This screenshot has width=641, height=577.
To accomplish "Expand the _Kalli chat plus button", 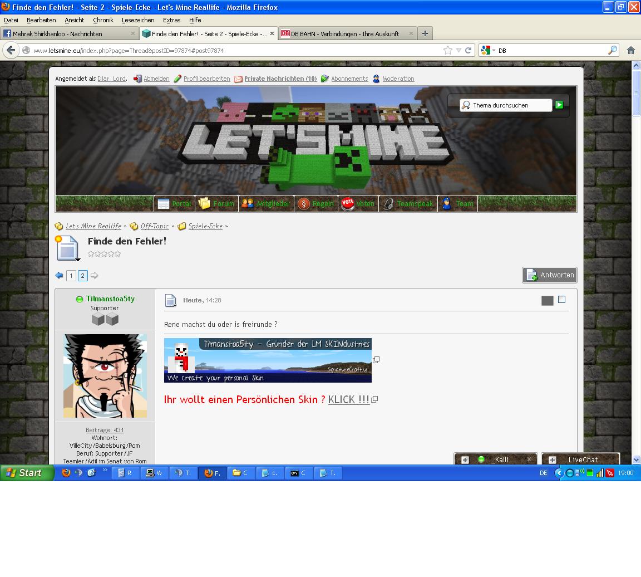I will (465, 460).
